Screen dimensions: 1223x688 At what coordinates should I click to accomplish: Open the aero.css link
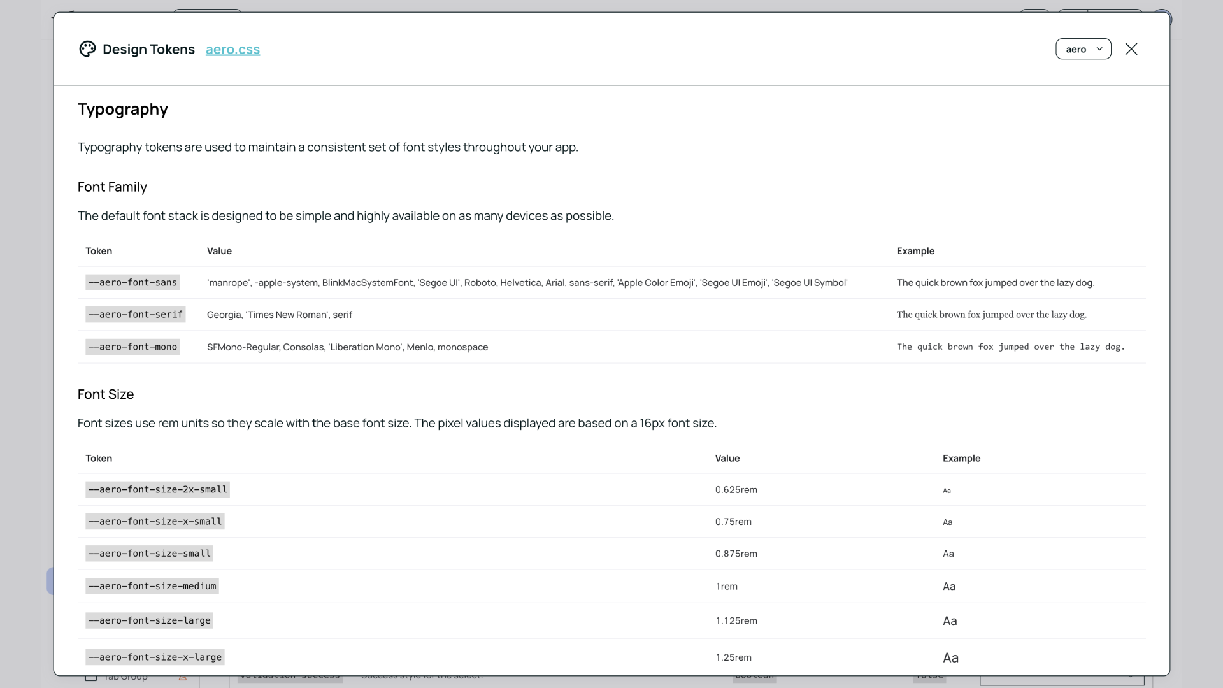(x=232, y=50)
